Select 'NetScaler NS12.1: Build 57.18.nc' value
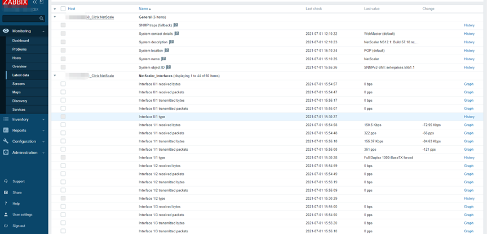Image resolution: width=487 pixels, height=234 pixels. coord(391,42)
